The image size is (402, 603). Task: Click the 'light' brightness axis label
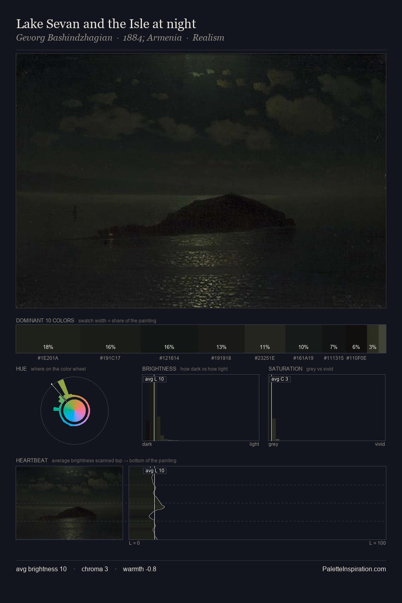pyautogui.click(x=254, y=444)
